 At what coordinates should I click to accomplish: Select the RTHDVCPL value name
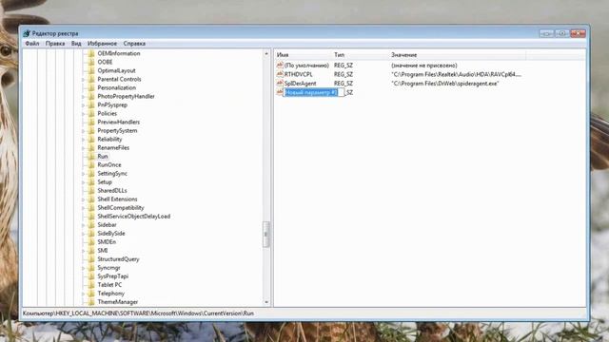click(x=298, y=74)
